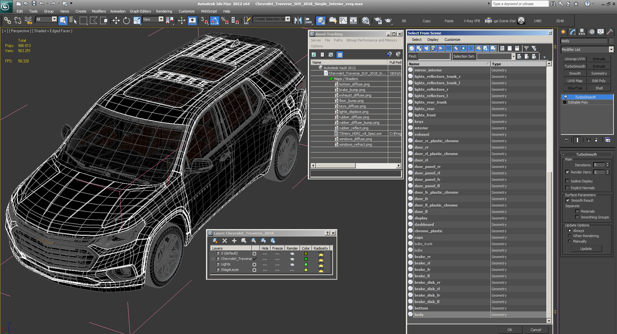Image resolution: width=617 pixels, height=334 pixels.
Task: Enable Isoline Display checkbox
Action: point(567,181)
